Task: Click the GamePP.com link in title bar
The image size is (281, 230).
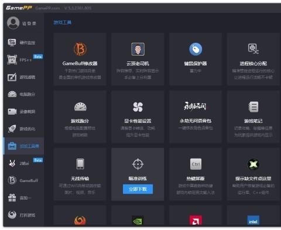Action: (47, 8)
